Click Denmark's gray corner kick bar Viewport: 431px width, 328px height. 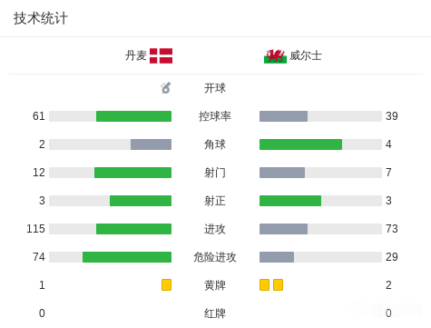(151, 144)
